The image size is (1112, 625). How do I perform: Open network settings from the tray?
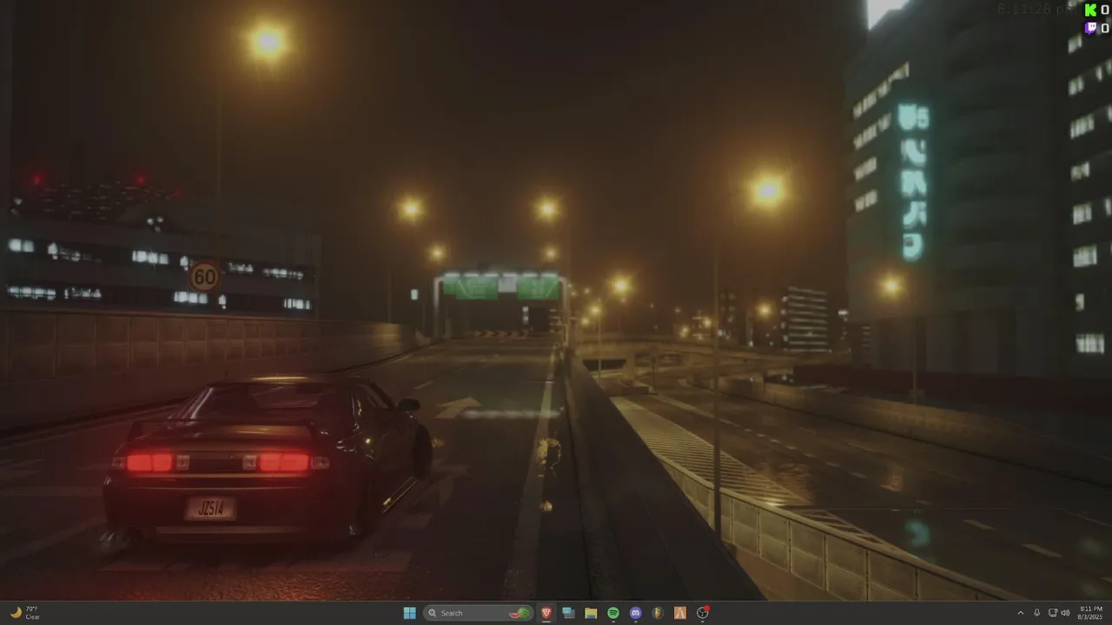(x=1052, y=613)
